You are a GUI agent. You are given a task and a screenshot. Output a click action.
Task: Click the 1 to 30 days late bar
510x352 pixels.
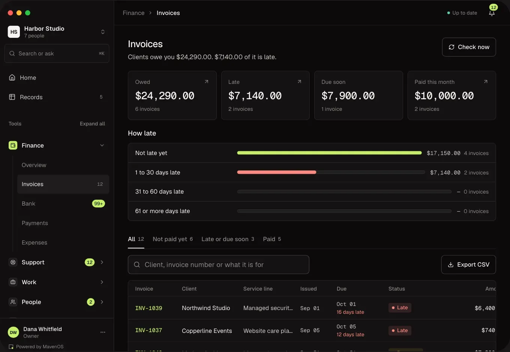tap(331, 172)
